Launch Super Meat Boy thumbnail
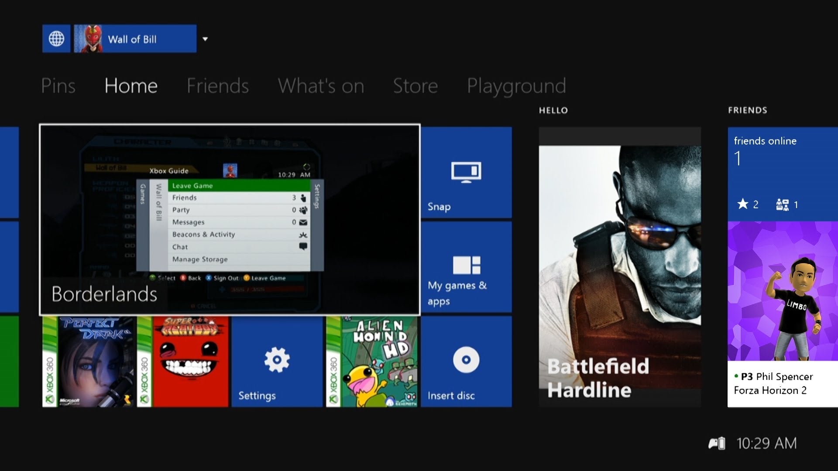 (183, 362)
